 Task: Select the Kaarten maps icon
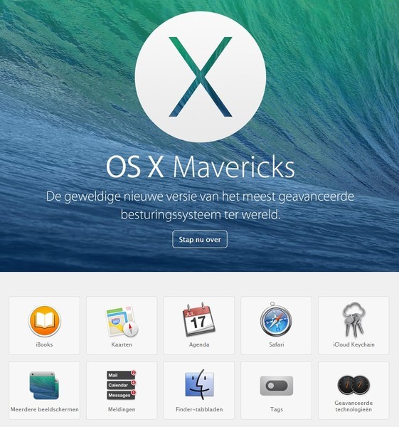122,321
